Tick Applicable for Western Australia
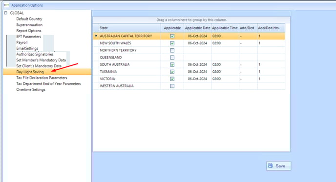Screen dimensions: 336x182 pyautogui.click(x=172, y=86)
